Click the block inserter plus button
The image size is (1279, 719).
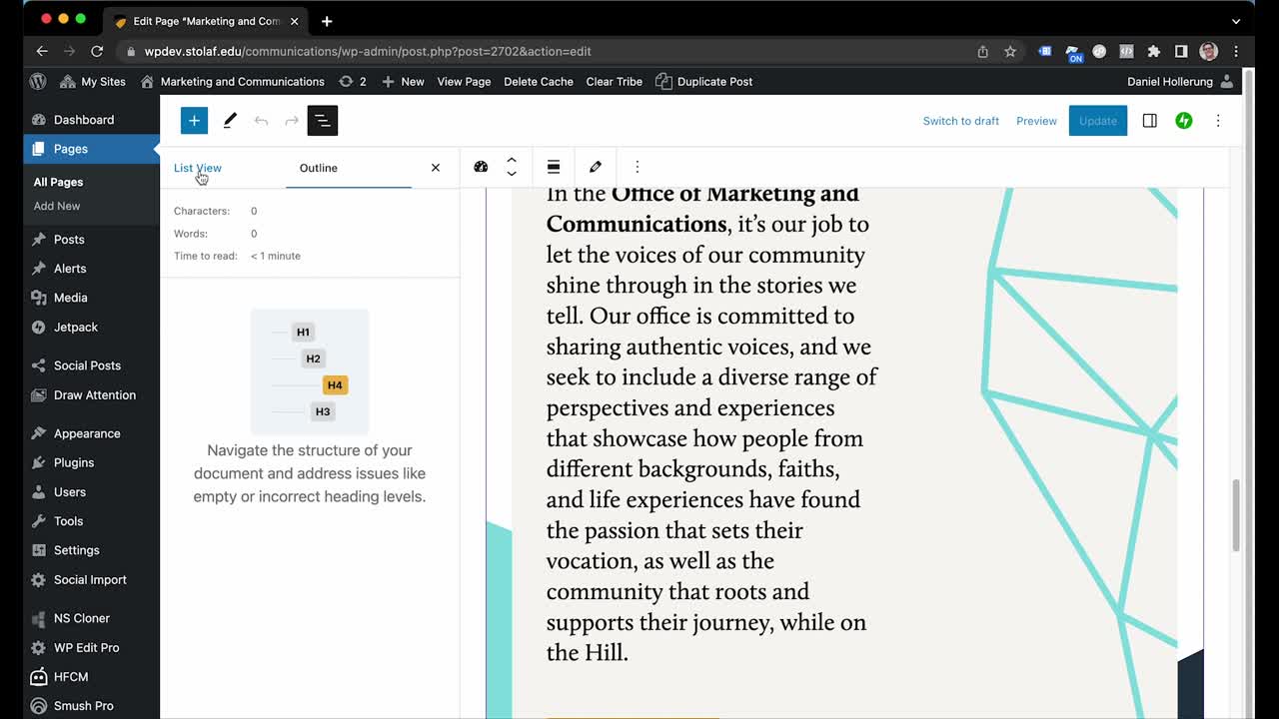(x=194, y=121)
